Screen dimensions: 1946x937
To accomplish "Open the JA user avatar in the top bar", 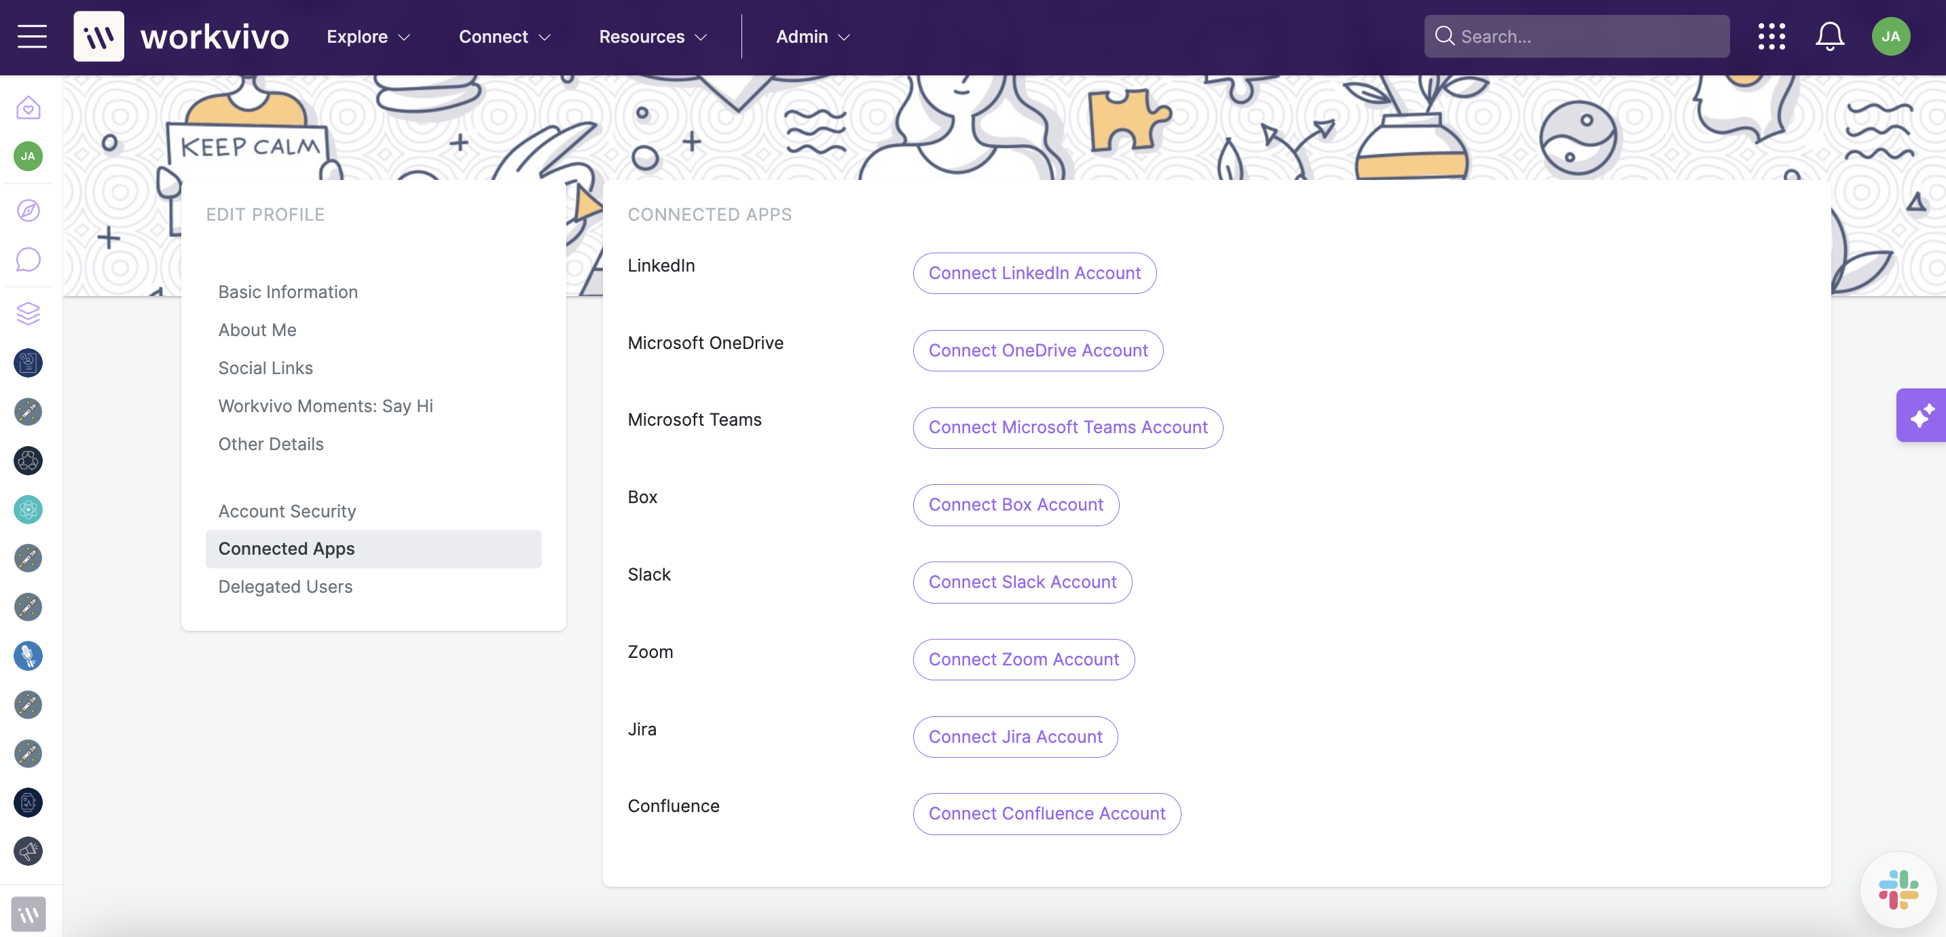I will [1891, 36].
